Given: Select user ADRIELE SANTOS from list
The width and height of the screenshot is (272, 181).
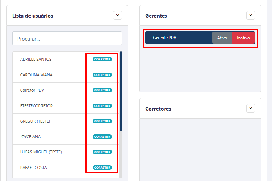Looking at the screenshot, I should pos(36,59).
